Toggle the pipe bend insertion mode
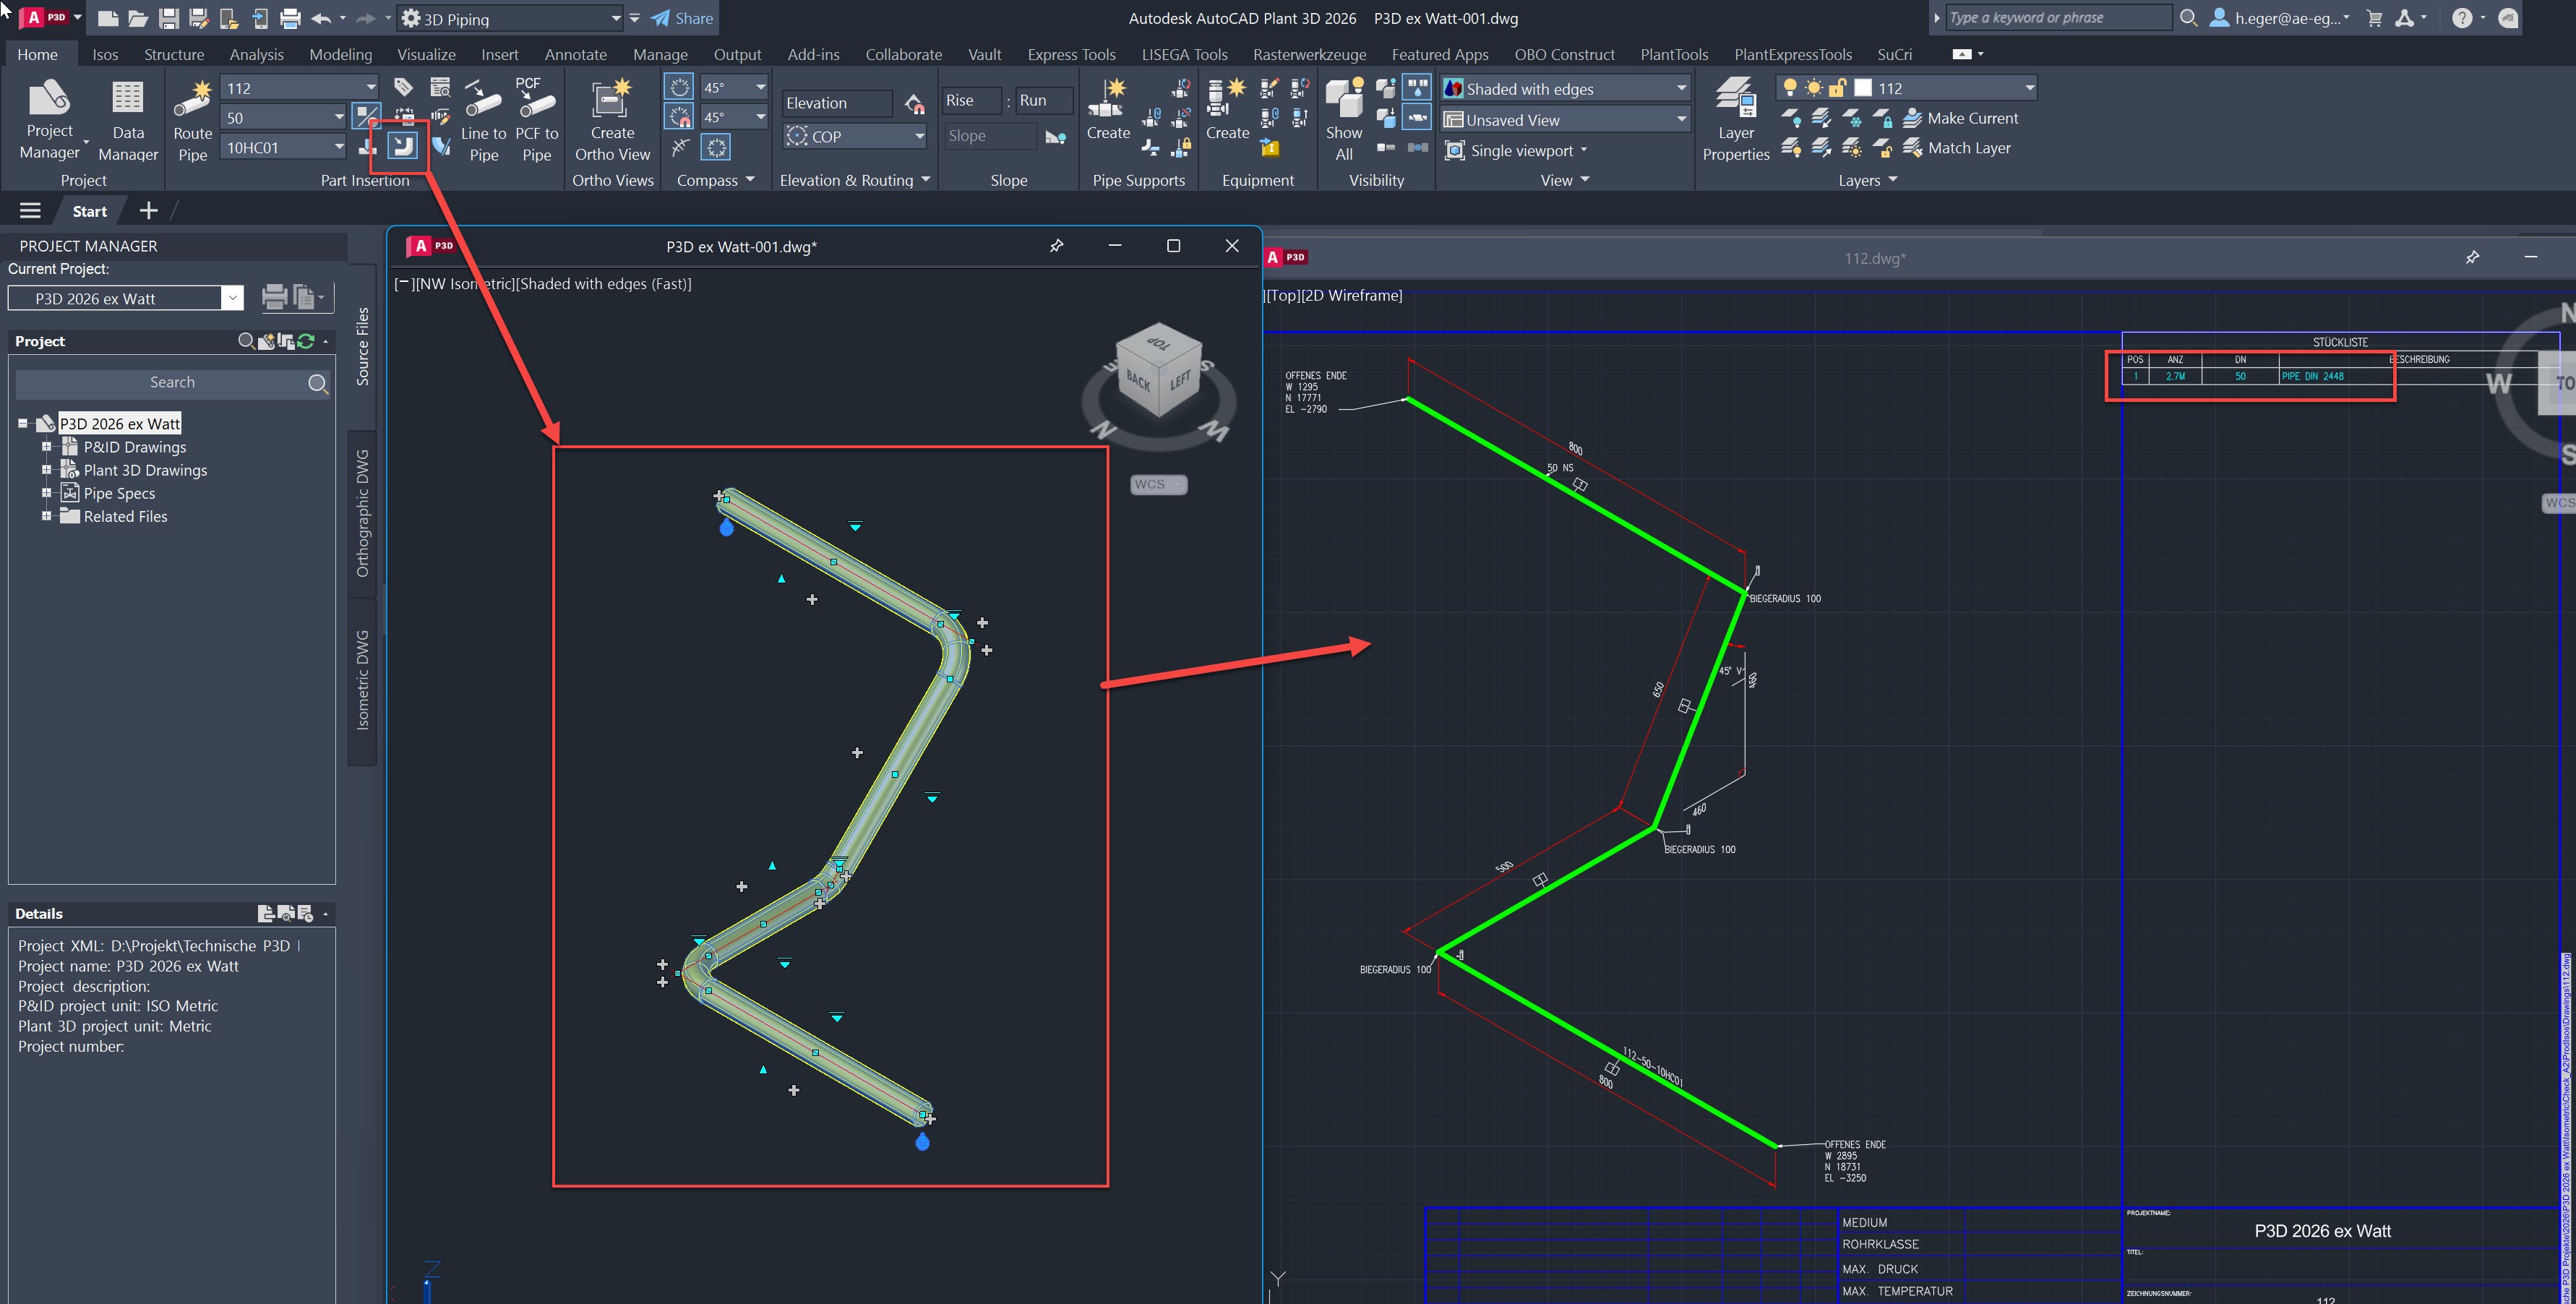 click(402, 147)
